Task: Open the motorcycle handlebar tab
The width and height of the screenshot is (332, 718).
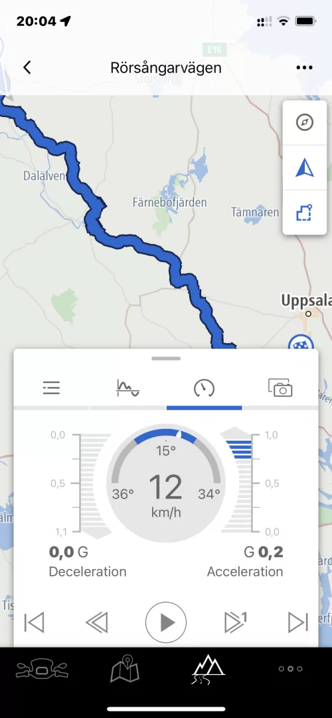Action: [x=42, y=669]
